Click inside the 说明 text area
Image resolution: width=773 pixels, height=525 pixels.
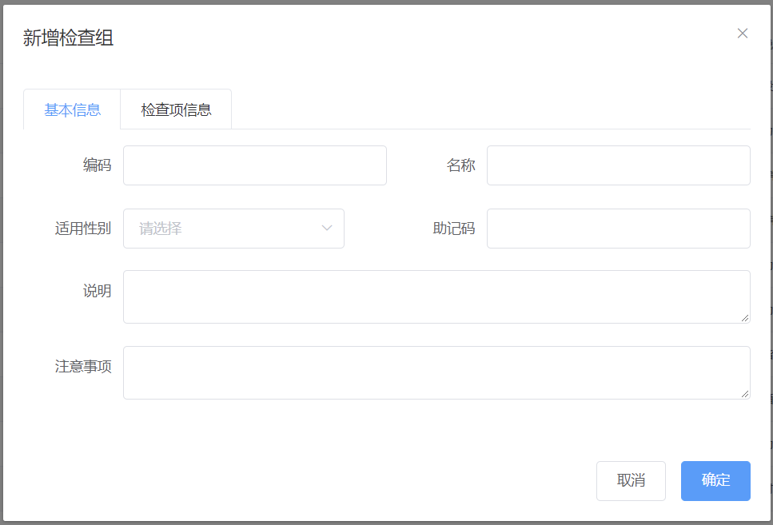coord(436,296)
